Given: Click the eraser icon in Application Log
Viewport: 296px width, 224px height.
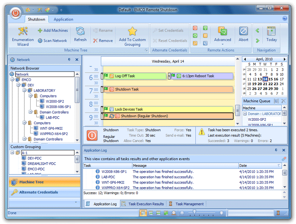Looking at the screenshot, I should (284, 159).
